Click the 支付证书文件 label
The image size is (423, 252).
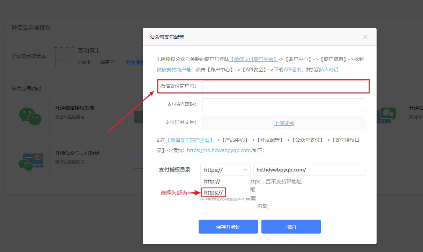pyautogui.click(x=181, y=123)
